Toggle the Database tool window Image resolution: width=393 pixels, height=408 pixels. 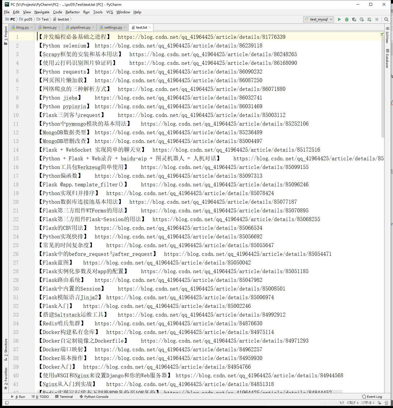coord(388,58)
